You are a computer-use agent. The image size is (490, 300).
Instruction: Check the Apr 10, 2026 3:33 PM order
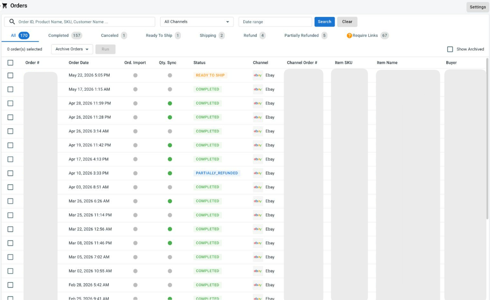pos(10,173)
